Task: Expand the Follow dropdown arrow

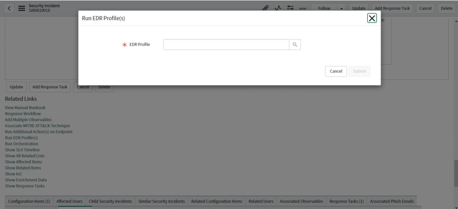Action: pos(342,8)
